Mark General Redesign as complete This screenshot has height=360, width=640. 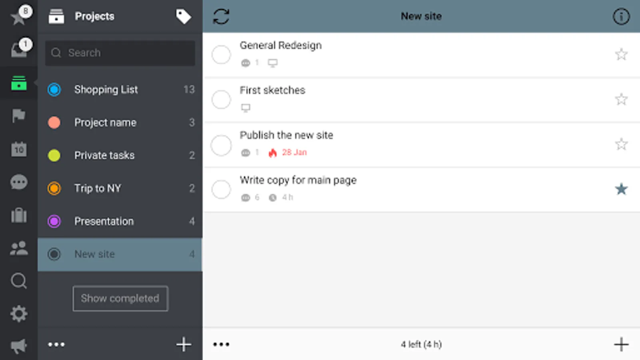point(221,54)
